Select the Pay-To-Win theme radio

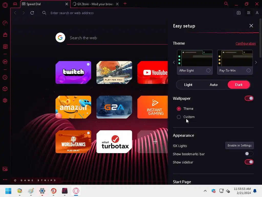pos(248,71)
